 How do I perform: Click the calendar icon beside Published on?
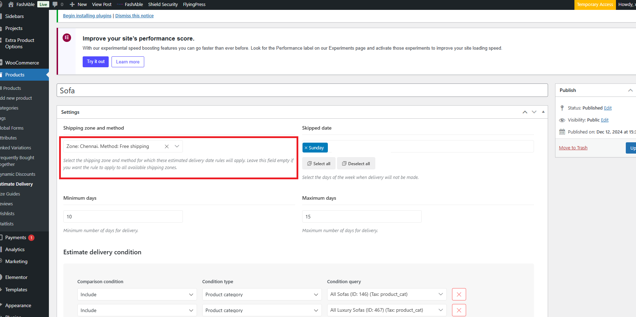point(562,132)
